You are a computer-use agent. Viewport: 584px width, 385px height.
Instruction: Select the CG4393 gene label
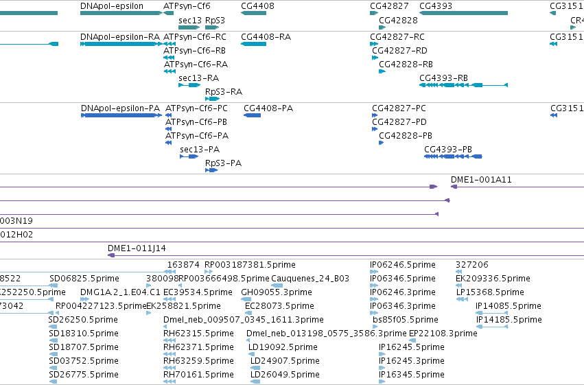(436, 6)
